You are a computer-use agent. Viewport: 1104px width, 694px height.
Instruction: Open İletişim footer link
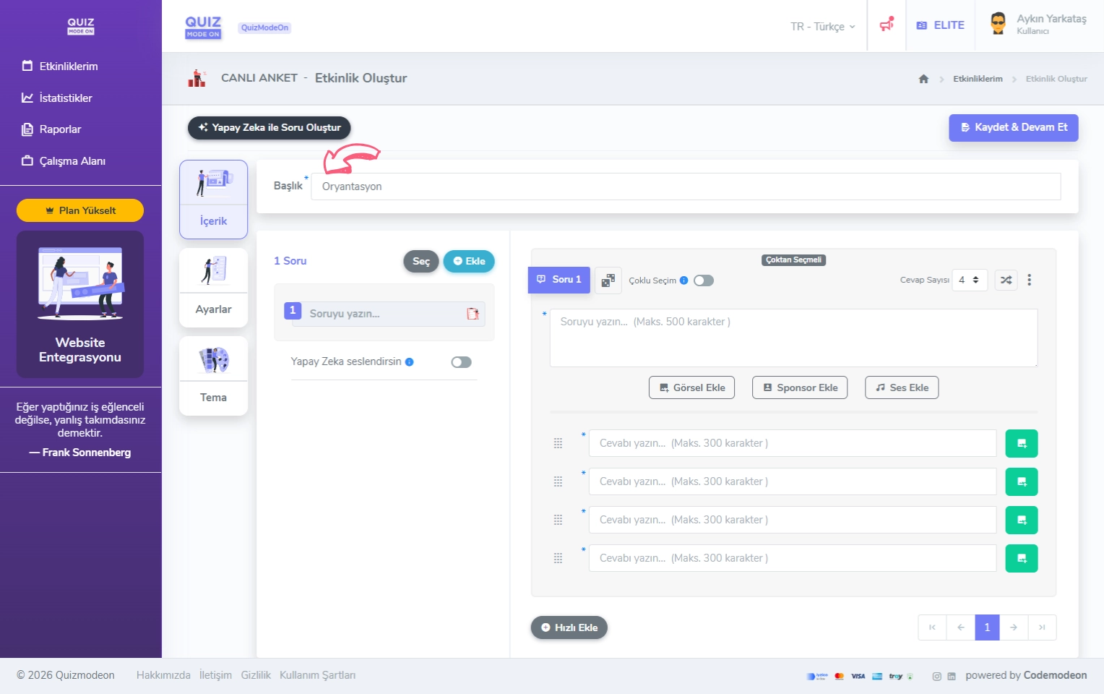tap(215, 675)
